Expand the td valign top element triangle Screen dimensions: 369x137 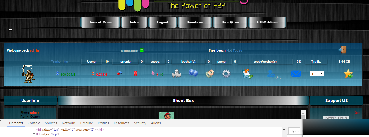tap(34, 134)
